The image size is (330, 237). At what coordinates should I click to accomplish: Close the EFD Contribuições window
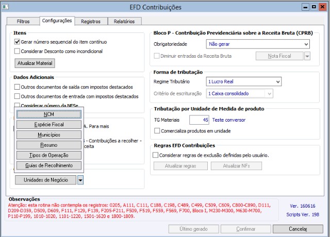click(x=322, y=7)
